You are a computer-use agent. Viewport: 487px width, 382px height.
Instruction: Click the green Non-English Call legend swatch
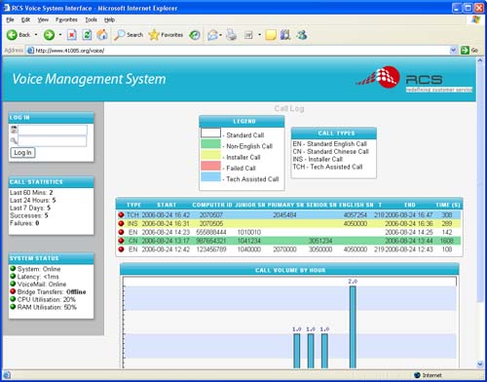pyautogui.click(x=210, y=143)
